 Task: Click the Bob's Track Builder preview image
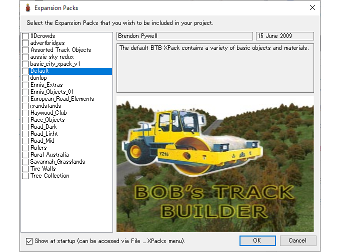215,164
